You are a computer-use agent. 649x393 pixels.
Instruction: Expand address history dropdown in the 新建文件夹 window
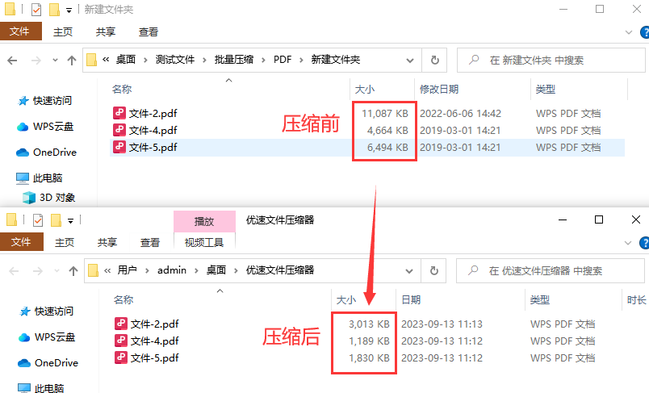tap(410, 61)
